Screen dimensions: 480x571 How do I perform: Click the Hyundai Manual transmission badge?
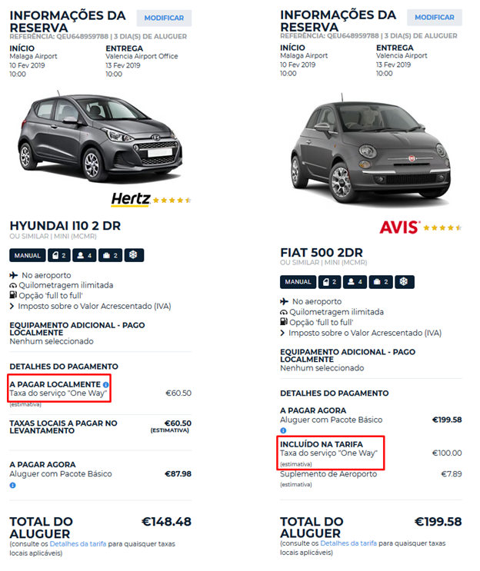[28, 255]
